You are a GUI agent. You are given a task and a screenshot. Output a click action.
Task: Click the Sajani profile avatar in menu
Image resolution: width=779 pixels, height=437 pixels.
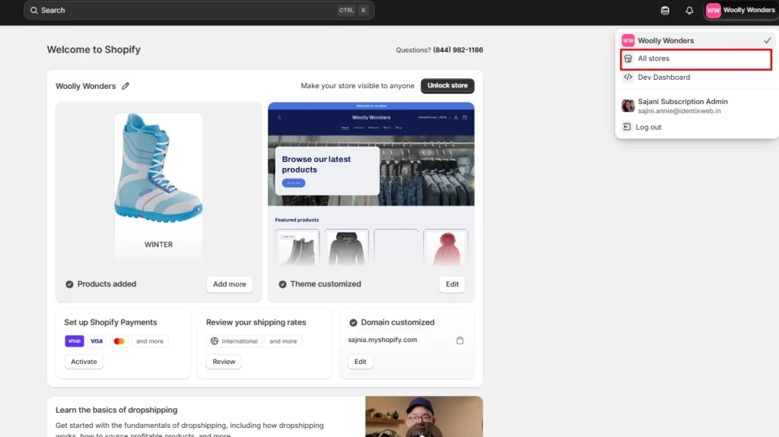(x=628, y=106)
